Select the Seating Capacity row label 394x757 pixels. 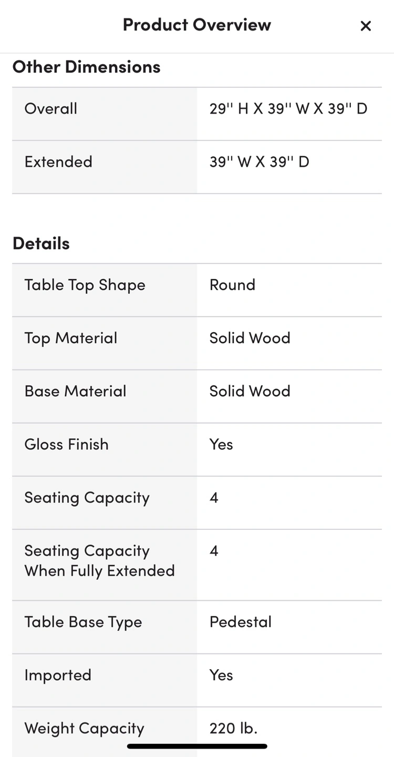click(x=87, y=497)
